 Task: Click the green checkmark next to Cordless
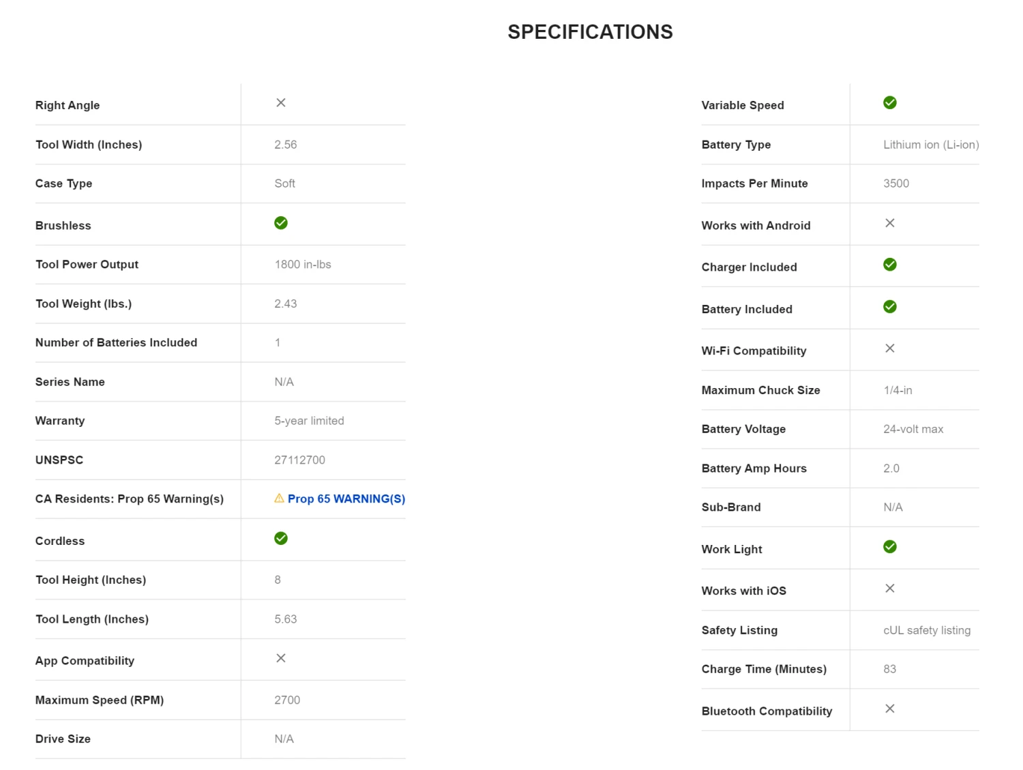coord(281,538)
